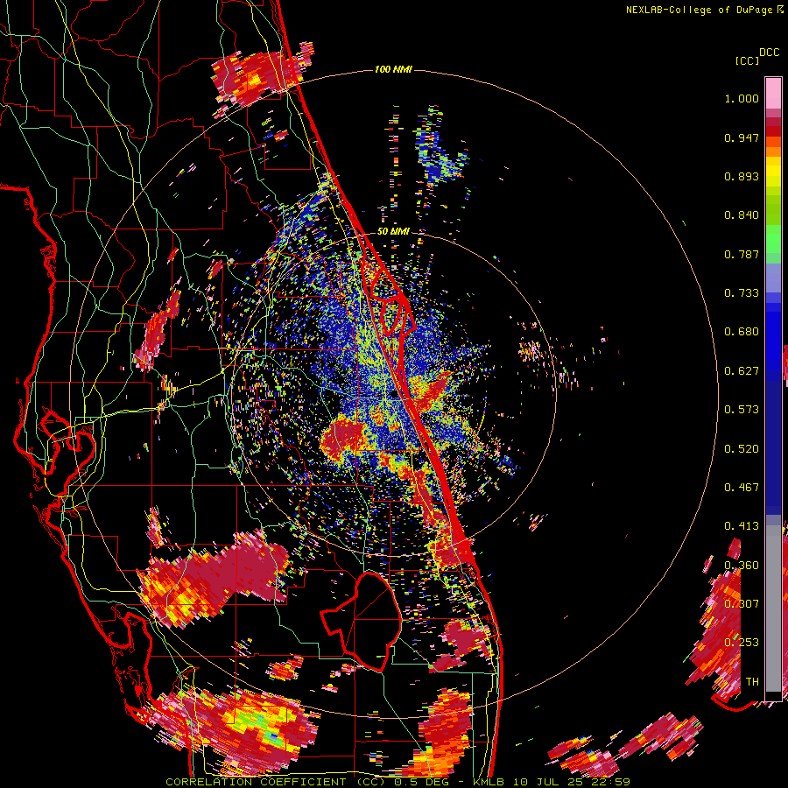Click the 0.520 scale value
The image size is (788, 788).
pos(742,449)
